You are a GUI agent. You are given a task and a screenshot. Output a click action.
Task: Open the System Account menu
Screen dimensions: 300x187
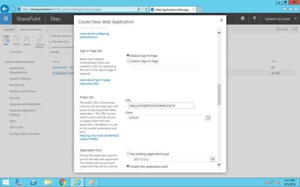coord(280,19)
